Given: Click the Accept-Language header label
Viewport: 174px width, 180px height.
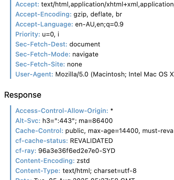Looking at the screenshot, I should [x=44, y=24].
